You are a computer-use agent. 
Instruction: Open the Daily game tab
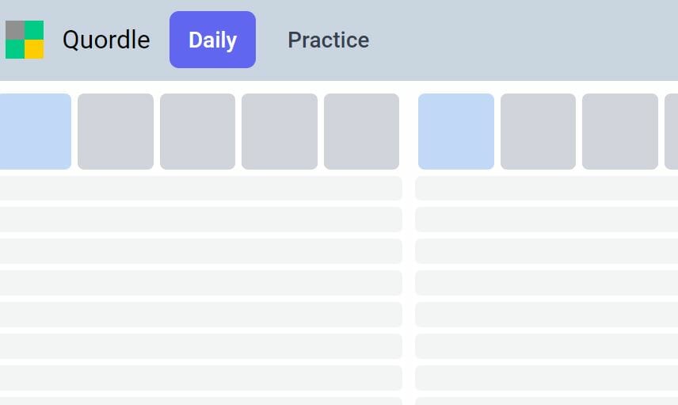pyautogui.click(x=212, y=40)
